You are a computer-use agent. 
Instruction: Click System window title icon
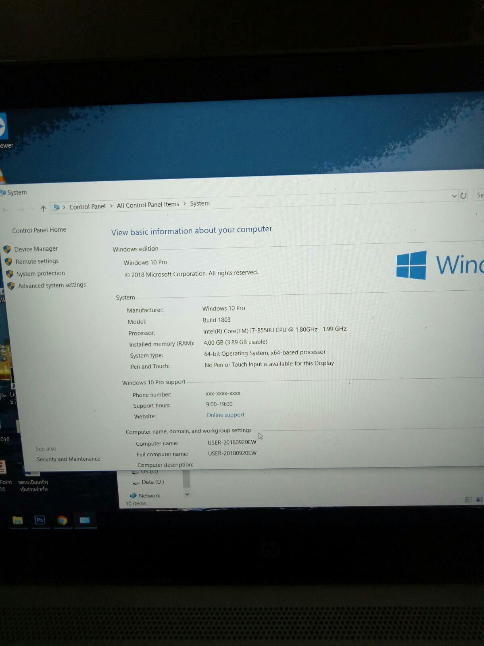[3, 193]
